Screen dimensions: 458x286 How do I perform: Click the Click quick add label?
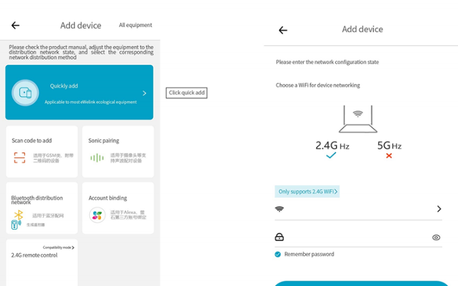pos(187,92)
